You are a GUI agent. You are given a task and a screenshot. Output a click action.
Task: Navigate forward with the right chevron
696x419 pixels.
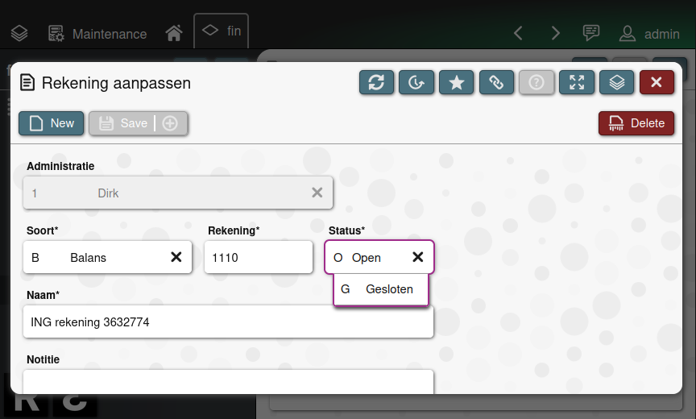tap(555, 33)
